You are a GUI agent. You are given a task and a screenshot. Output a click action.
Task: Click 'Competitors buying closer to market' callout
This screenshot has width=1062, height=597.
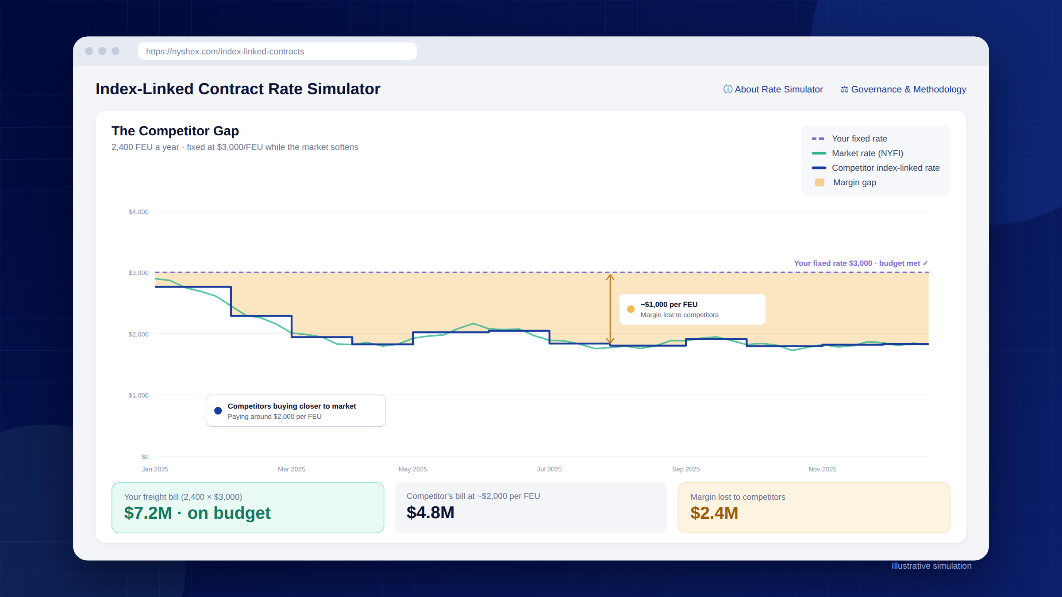(x=296, y=411)
